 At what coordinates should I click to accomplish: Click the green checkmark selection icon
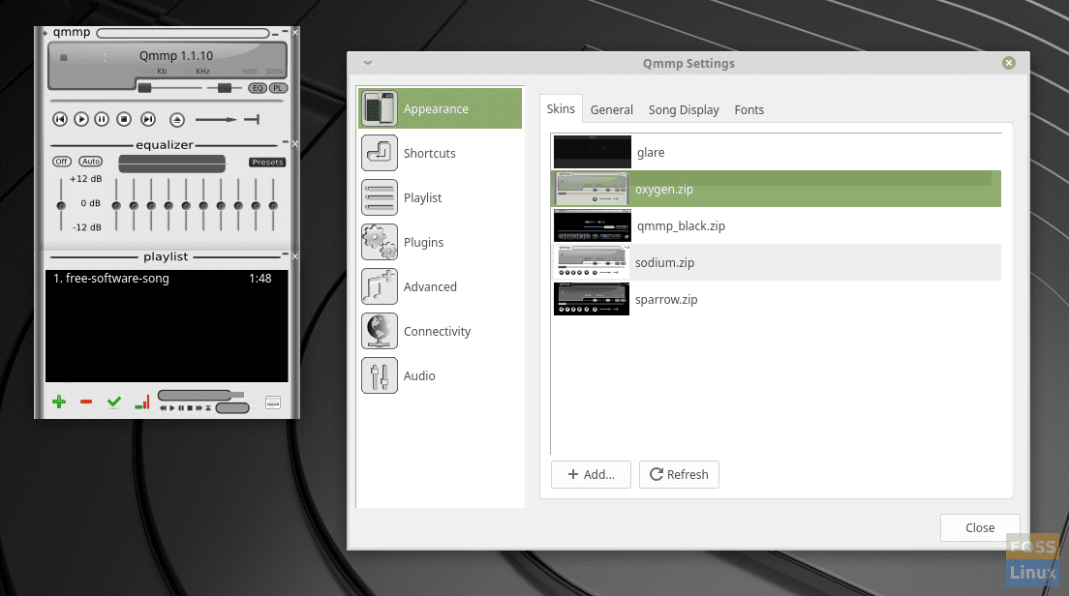point(114,402)
